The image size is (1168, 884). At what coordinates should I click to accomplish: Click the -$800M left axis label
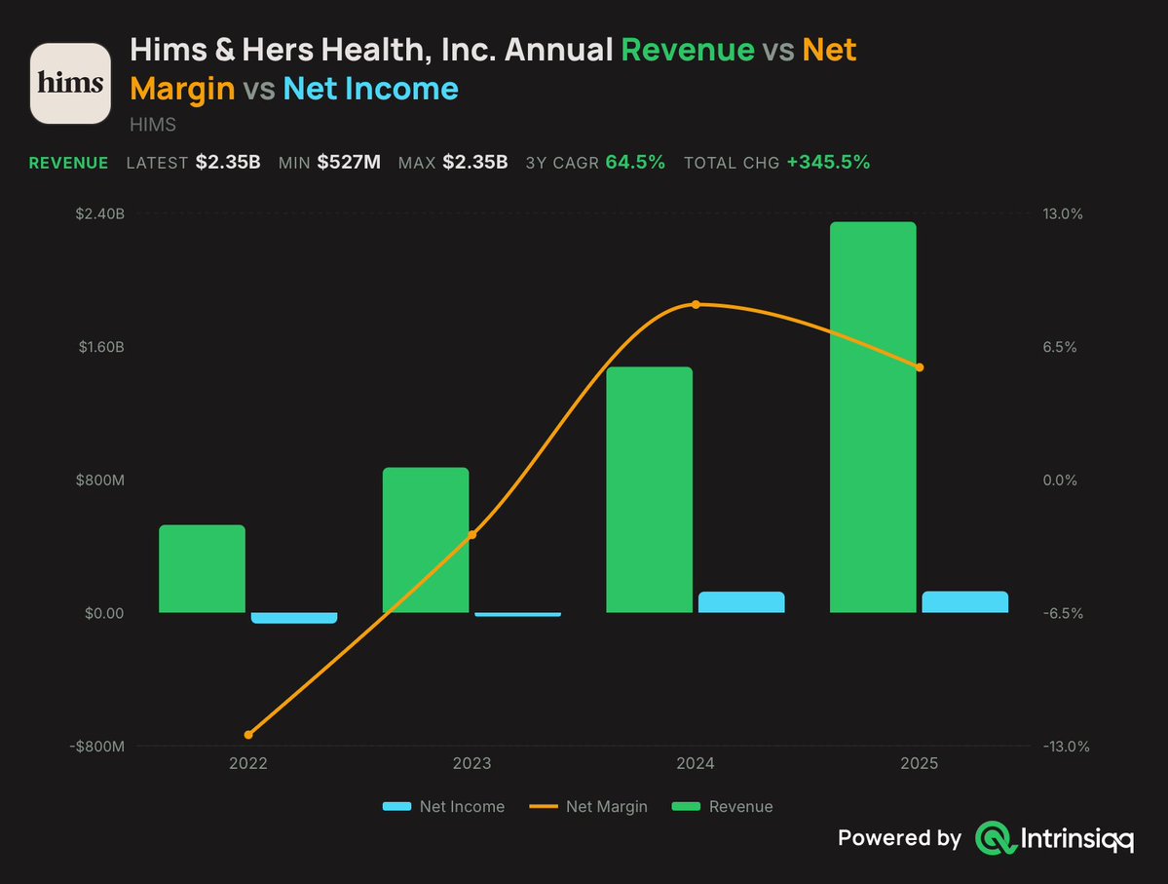[x=96, y=747]
